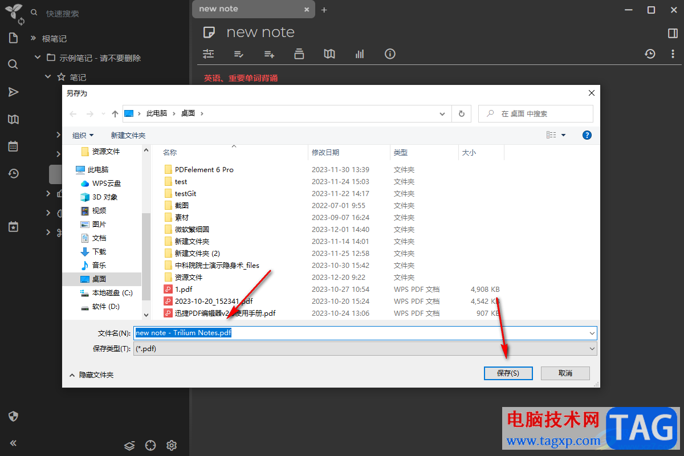684x456 pixels.
Task: Open basic properties sliders icon
Action: (x=209, y=54)
